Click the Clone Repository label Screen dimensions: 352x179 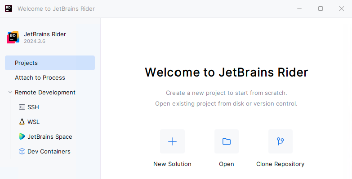tap(281, 164)
